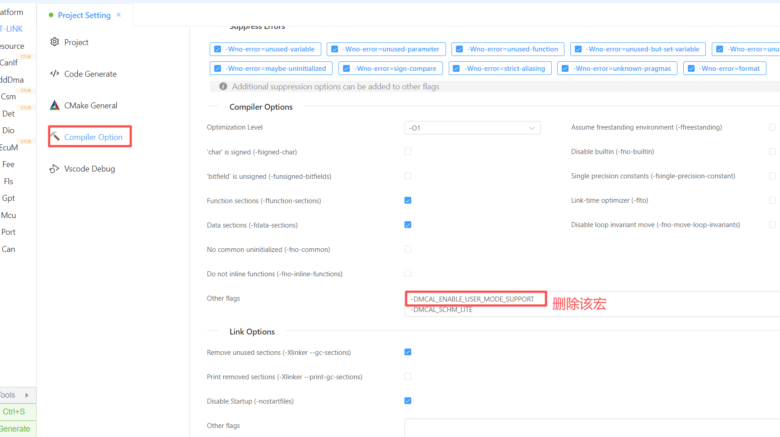Click the info icon beside suppression note
The height and width of the screenshot is (437, 780).
(223, 86)
